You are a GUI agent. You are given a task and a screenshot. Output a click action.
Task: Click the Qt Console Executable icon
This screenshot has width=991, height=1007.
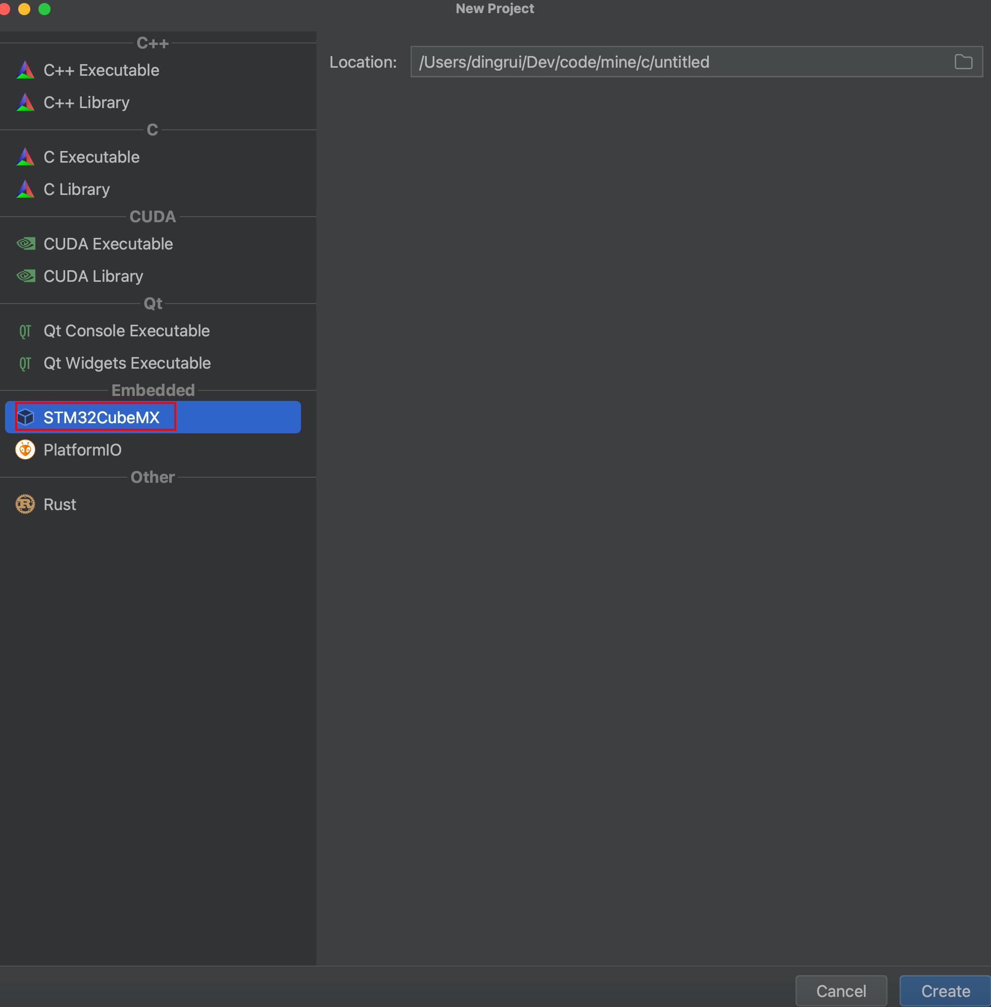(25, 331)
